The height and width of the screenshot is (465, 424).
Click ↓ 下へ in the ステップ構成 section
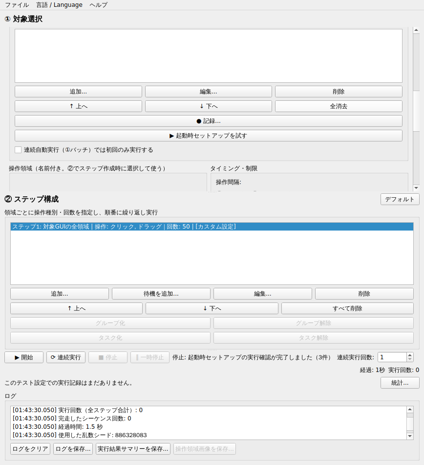point(212,308)
